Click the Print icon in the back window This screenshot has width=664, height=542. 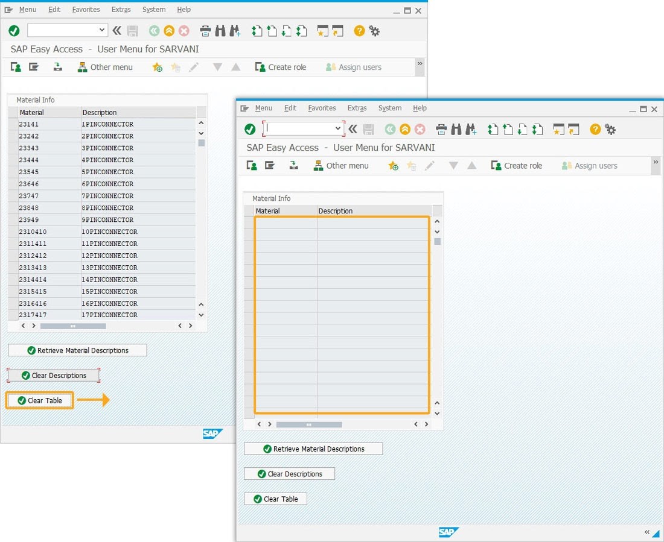(x=205, y=31)
